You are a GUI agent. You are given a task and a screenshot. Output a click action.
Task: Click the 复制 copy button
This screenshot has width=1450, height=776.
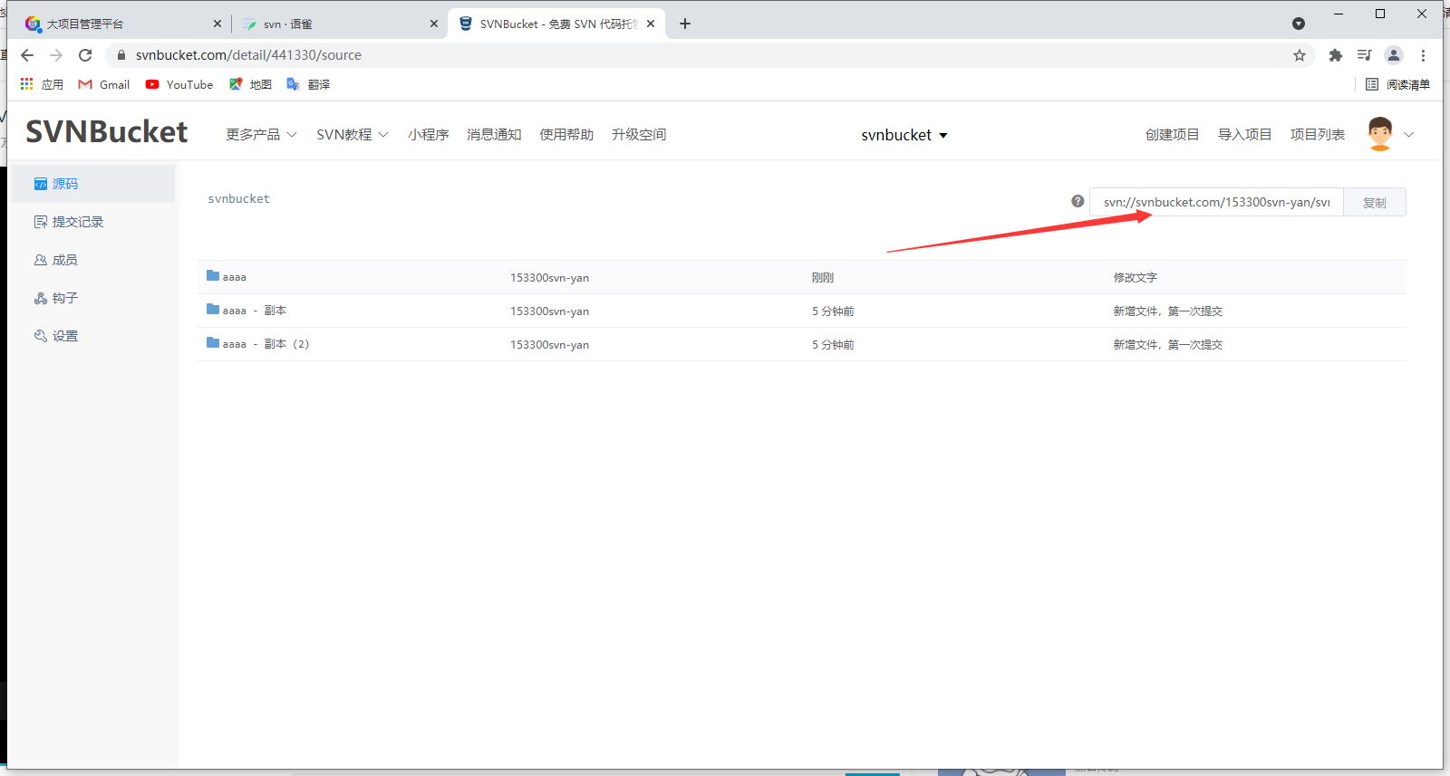(1375, 202)
